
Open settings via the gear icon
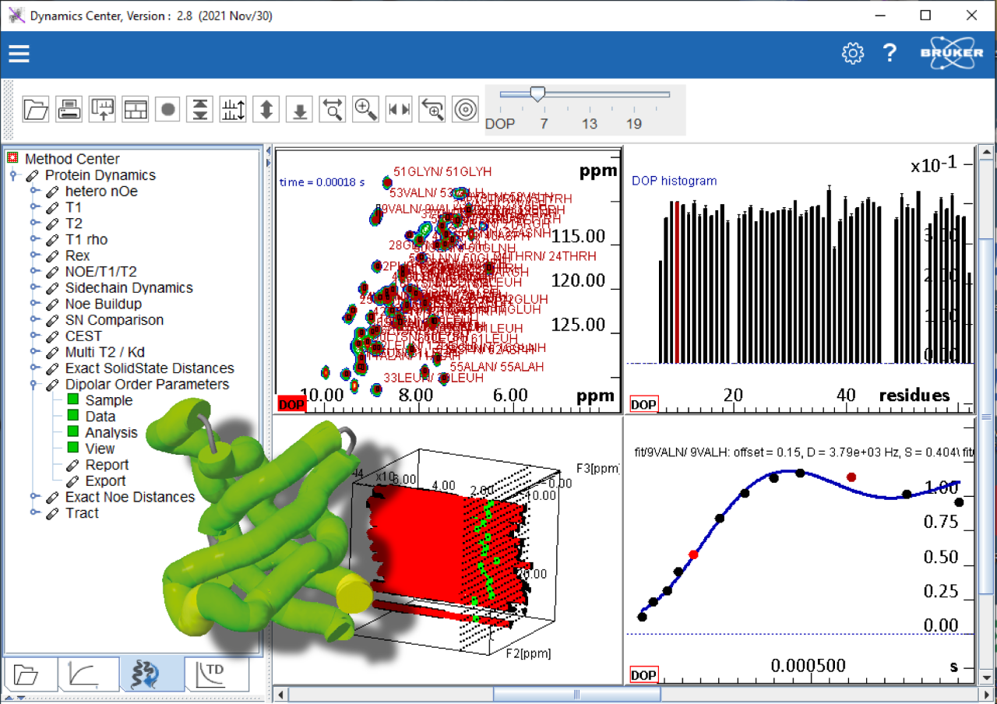[x=853, y=53]
